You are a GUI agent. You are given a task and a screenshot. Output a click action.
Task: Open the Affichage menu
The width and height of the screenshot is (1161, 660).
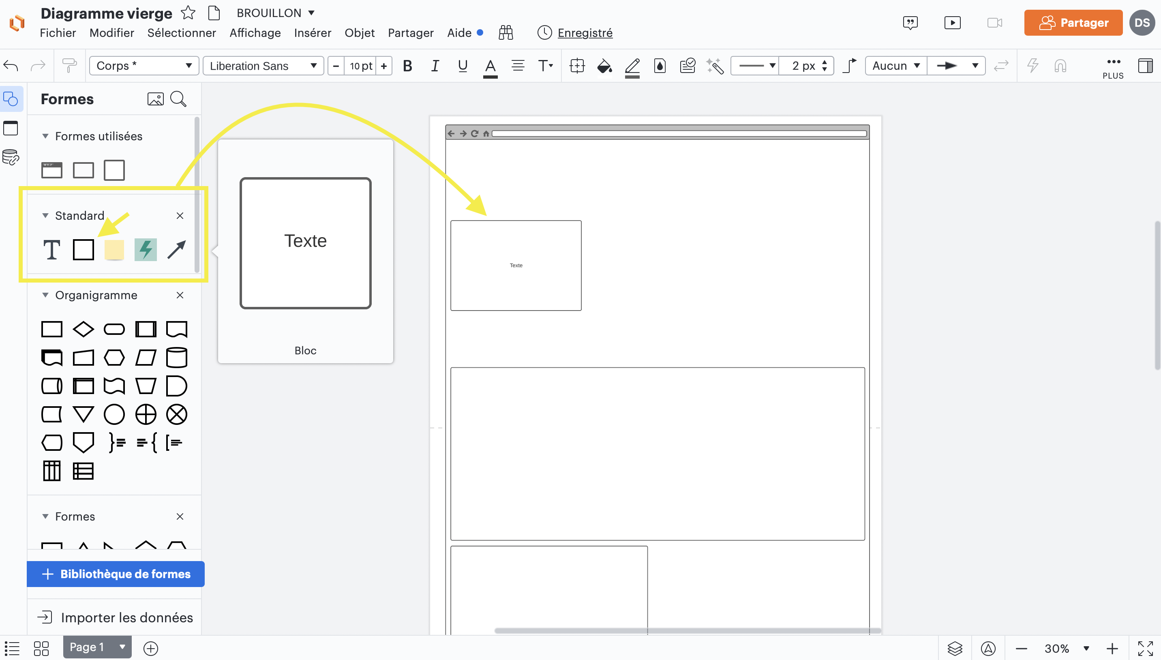[255, 33]
